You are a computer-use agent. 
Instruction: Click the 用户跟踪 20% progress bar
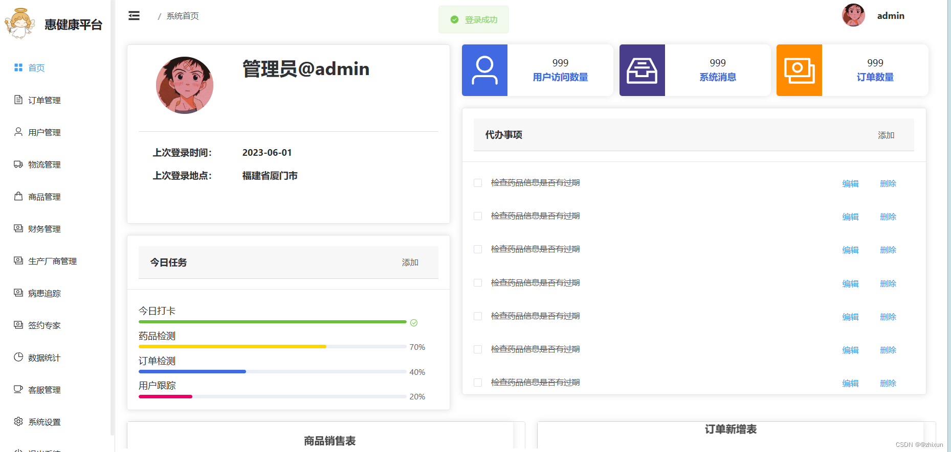[x=273, y=396]
